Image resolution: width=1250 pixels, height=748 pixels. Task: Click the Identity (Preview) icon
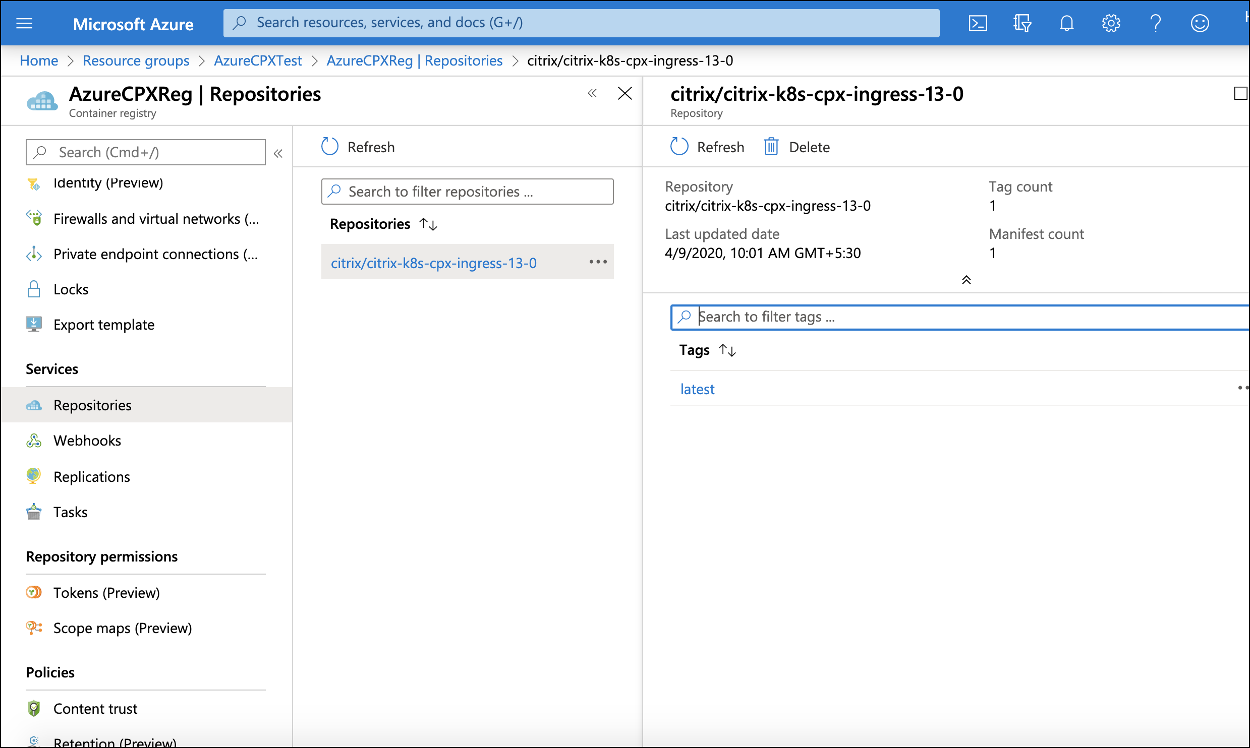[x=34, y=183]
